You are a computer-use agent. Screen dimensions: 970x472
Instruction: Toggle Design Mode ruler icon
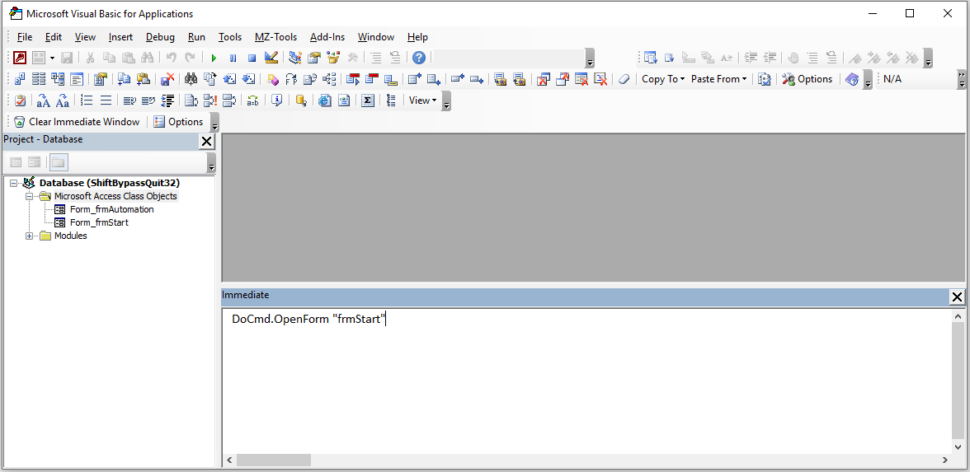pos(271,58)
